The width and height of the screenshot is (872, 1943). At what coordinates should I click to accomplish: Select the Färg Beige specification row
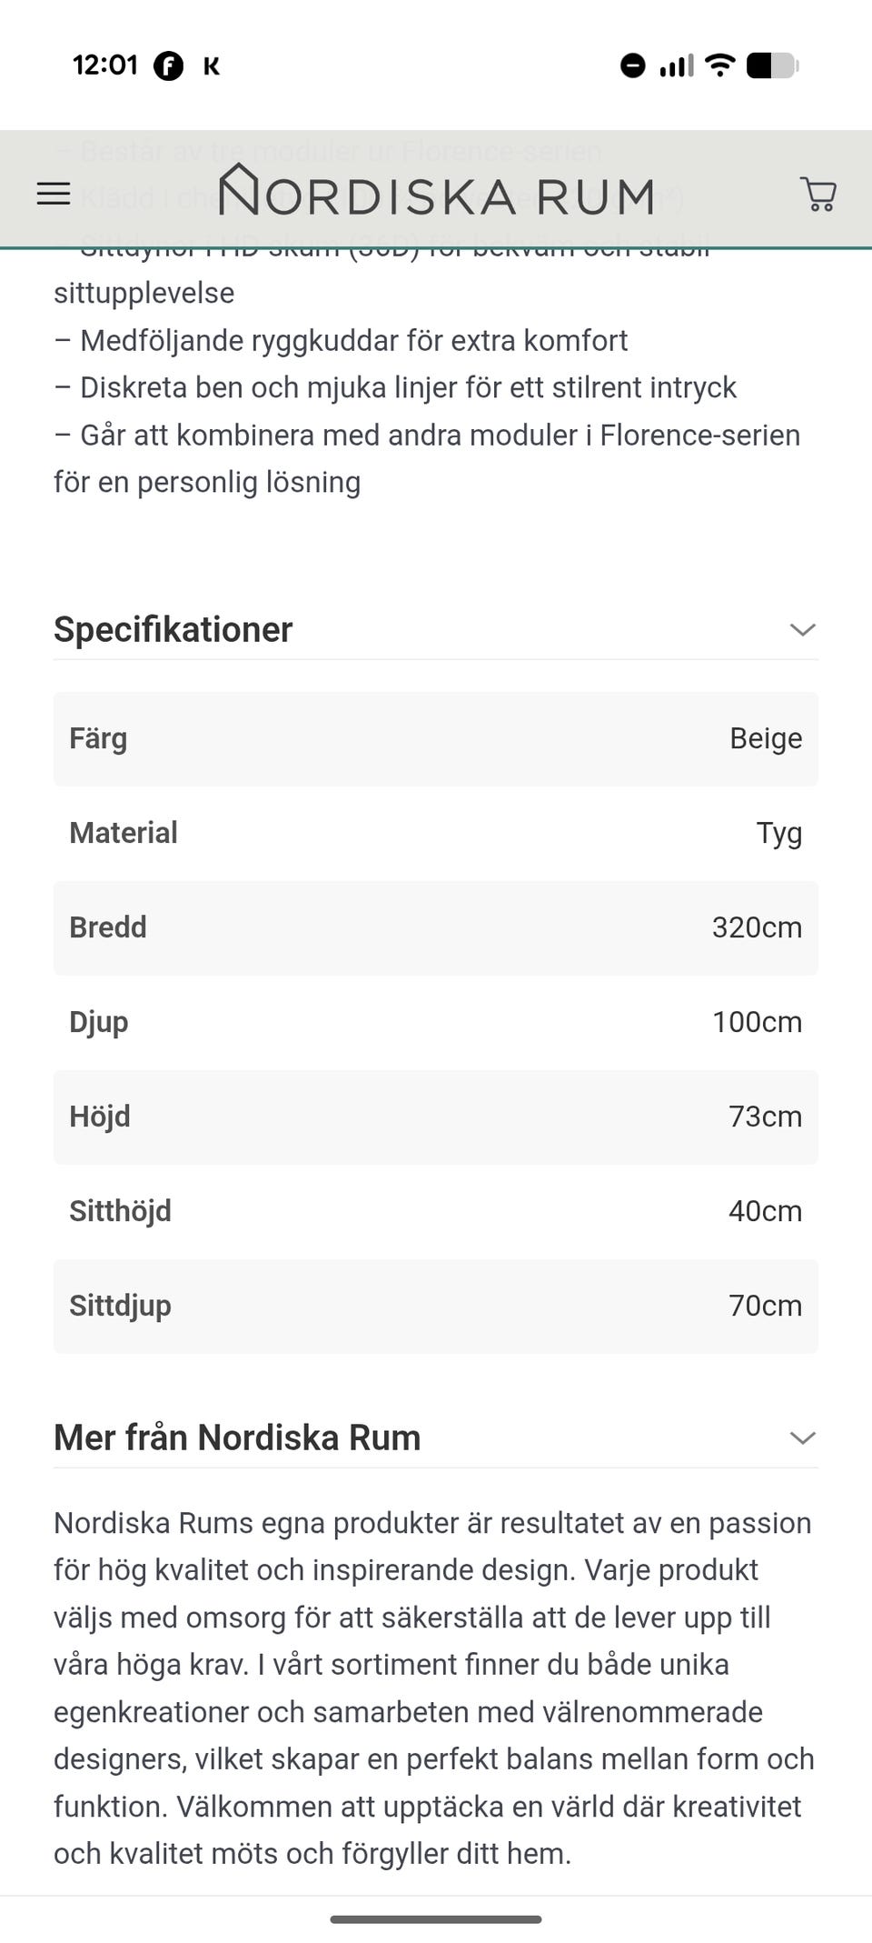coord(436,738)
